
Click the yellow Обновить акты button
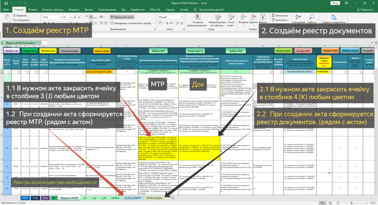[x=48, y=51]
